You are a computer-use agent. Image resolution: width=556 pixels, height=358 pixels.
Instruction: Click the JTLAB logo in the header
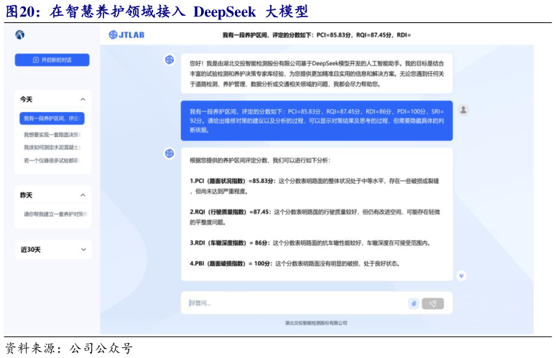pyautogui.click(x=126, y=34)
